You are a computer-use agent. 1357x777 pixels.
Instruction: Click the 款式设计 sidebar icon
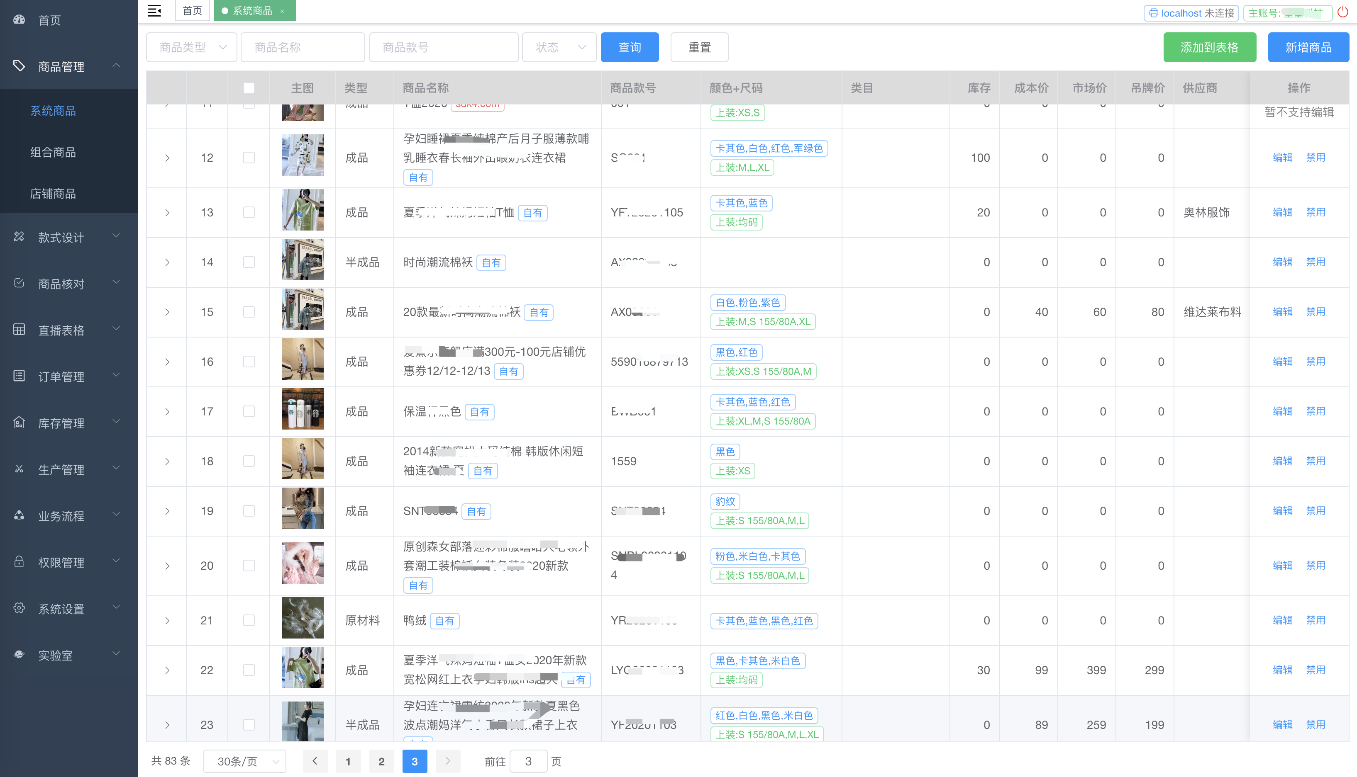[x=19, y=236]
